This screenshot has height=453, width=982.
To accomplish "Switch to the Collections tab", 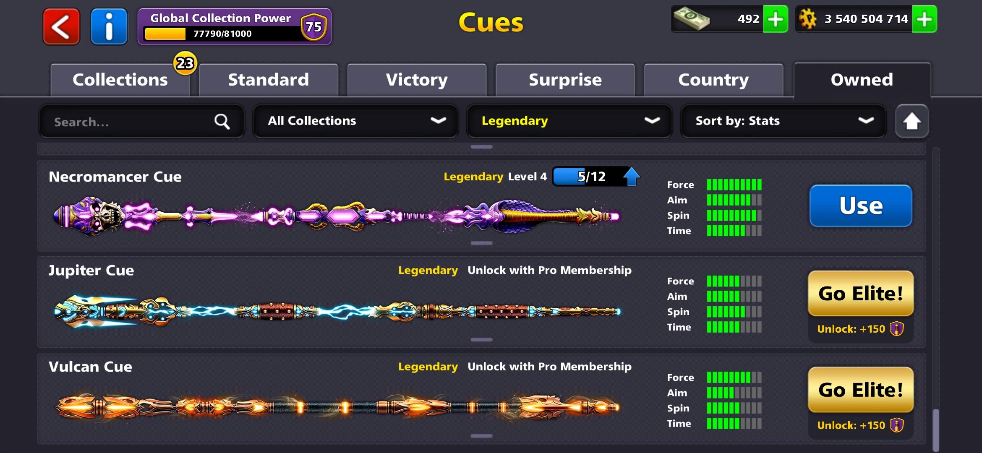I will click(120, 80).
